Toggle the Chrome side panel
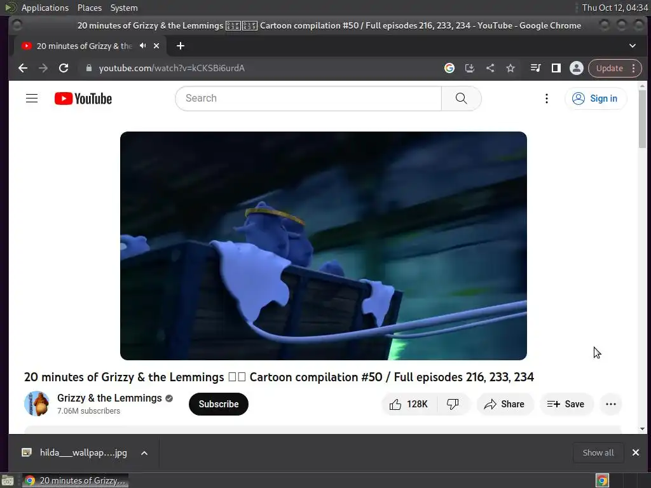The height and width of the screenshot is (488, 651). 556,68
